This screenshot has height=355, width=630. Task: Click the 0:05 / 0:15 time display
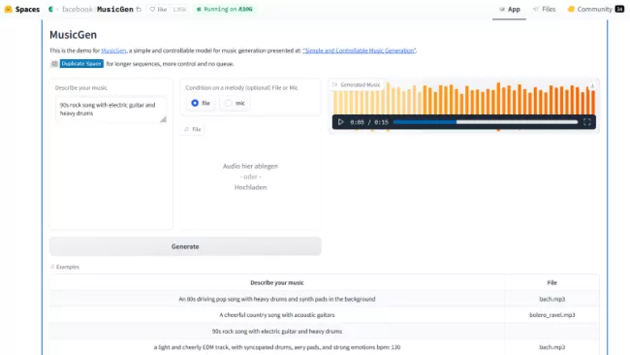click(369, 122)
